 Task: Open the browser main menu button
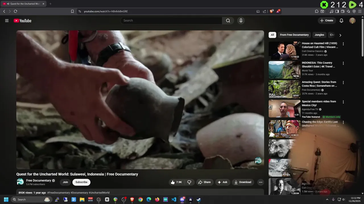[360, 11]
